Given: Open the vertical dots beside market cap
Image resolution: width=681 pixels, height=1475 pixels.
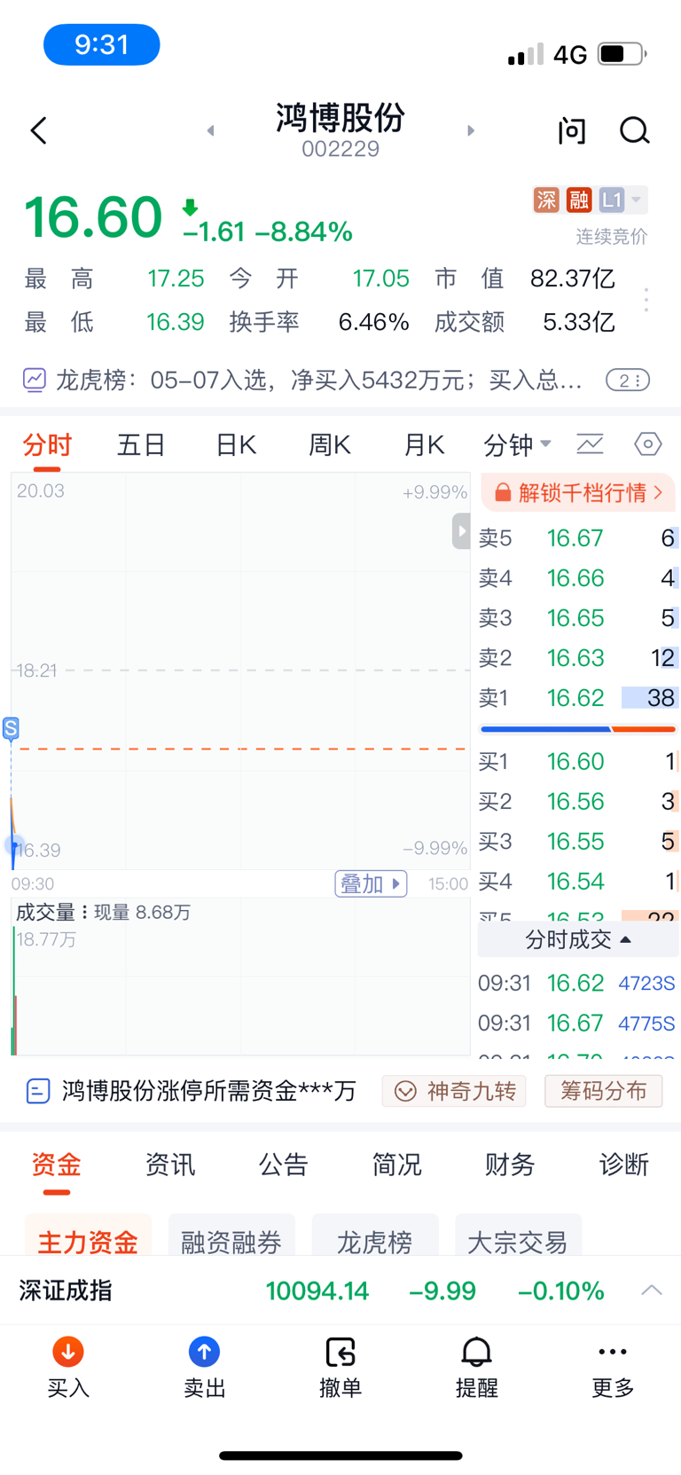Looking at the screenshot, I should click(646, 300).
